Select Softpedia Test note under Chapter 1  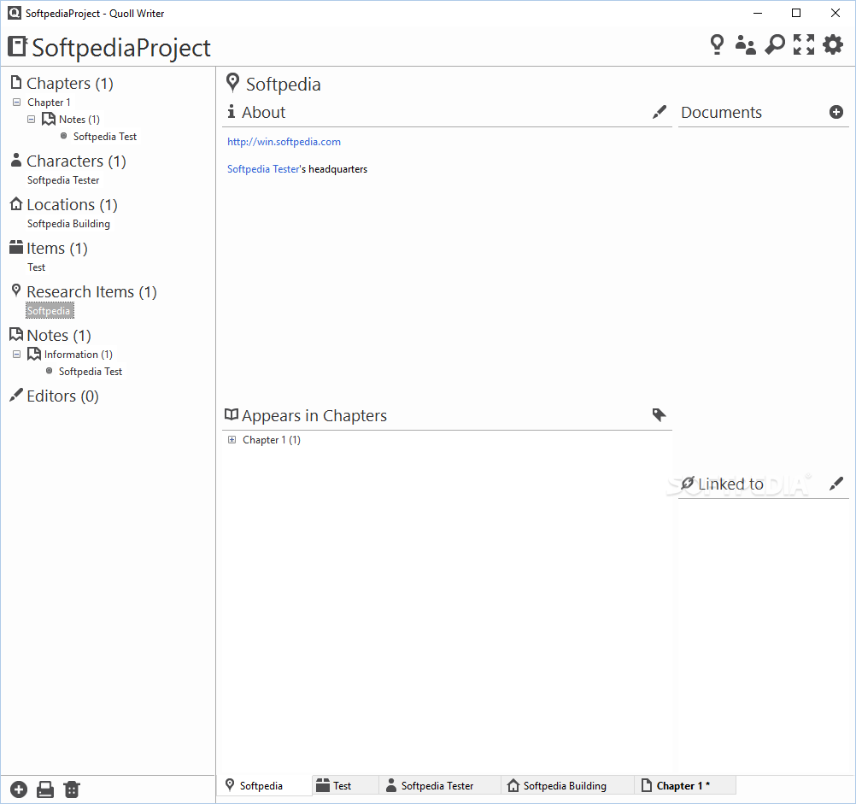[105, 137]
